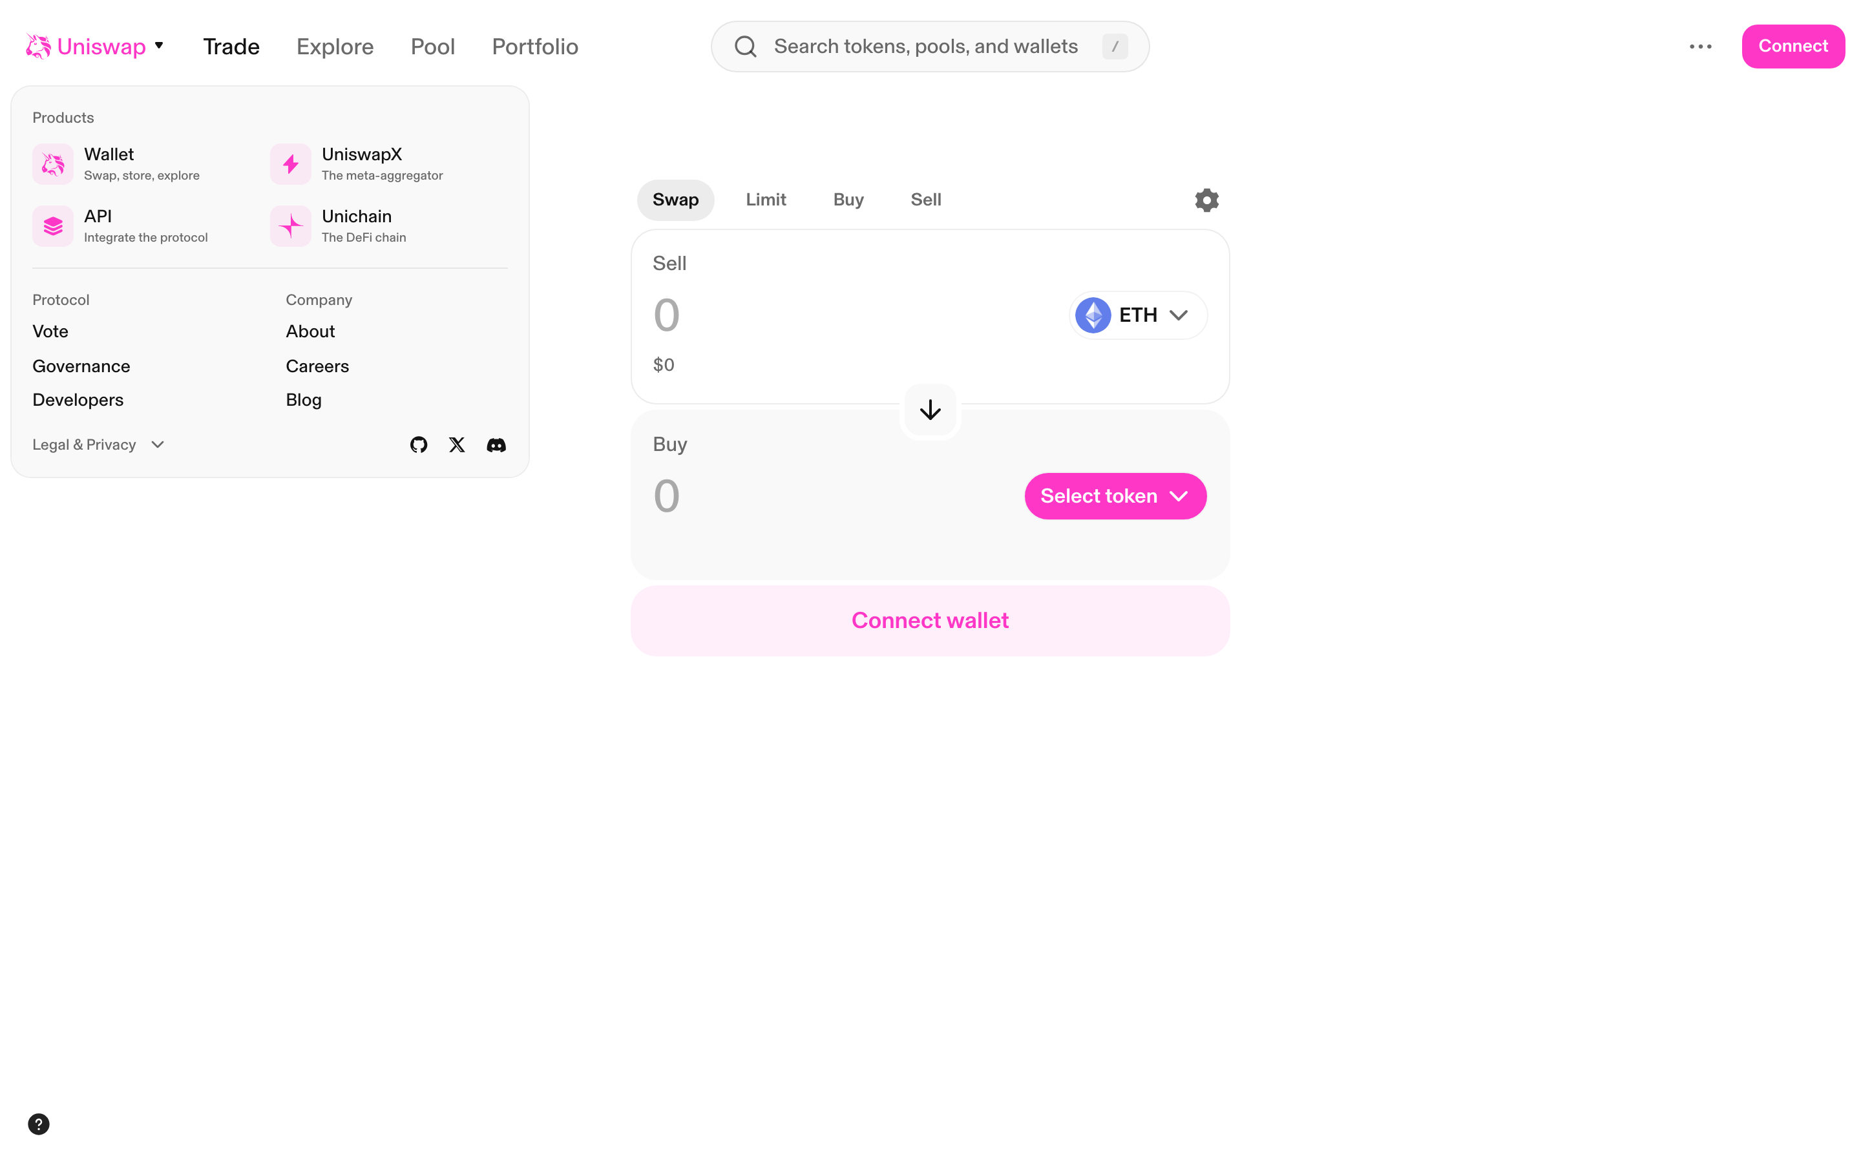
Task: Switch to the Limit tab
Action: point(766,199)
